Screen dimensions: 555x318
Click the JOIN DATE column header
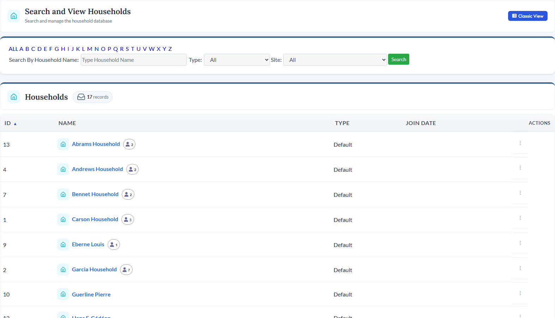[421, 123]
